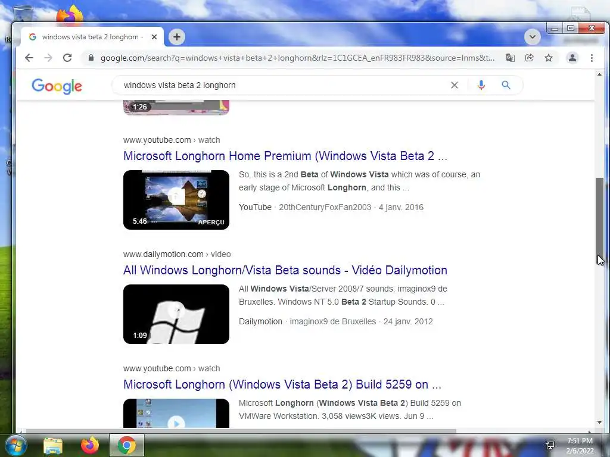Click the 1:26 video thumbnail at top
The height and width of the screenshot is (457, 610).
pos(176,108)
